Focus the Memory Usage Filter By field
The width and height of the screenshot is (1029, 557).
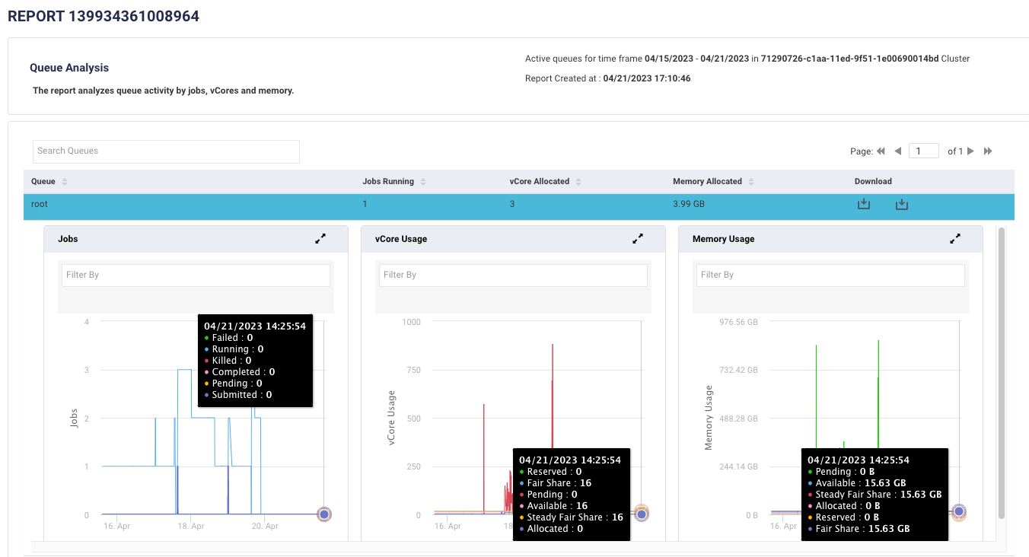830,275
